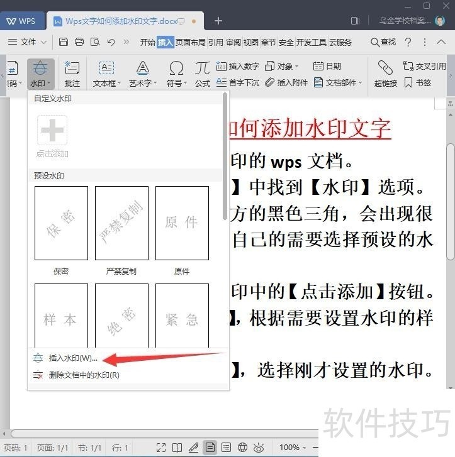Click the WPS home tab
Screen dimensions: 455x457
click(x=22, y=21)
